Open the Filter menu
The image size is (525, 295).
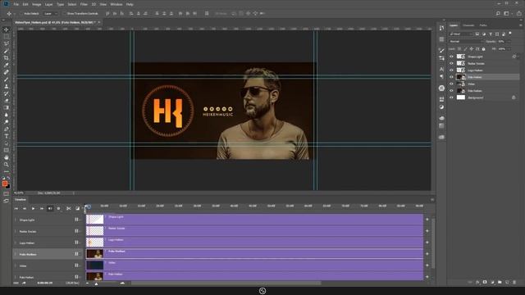pyautogui.click(x=84, y=4)
